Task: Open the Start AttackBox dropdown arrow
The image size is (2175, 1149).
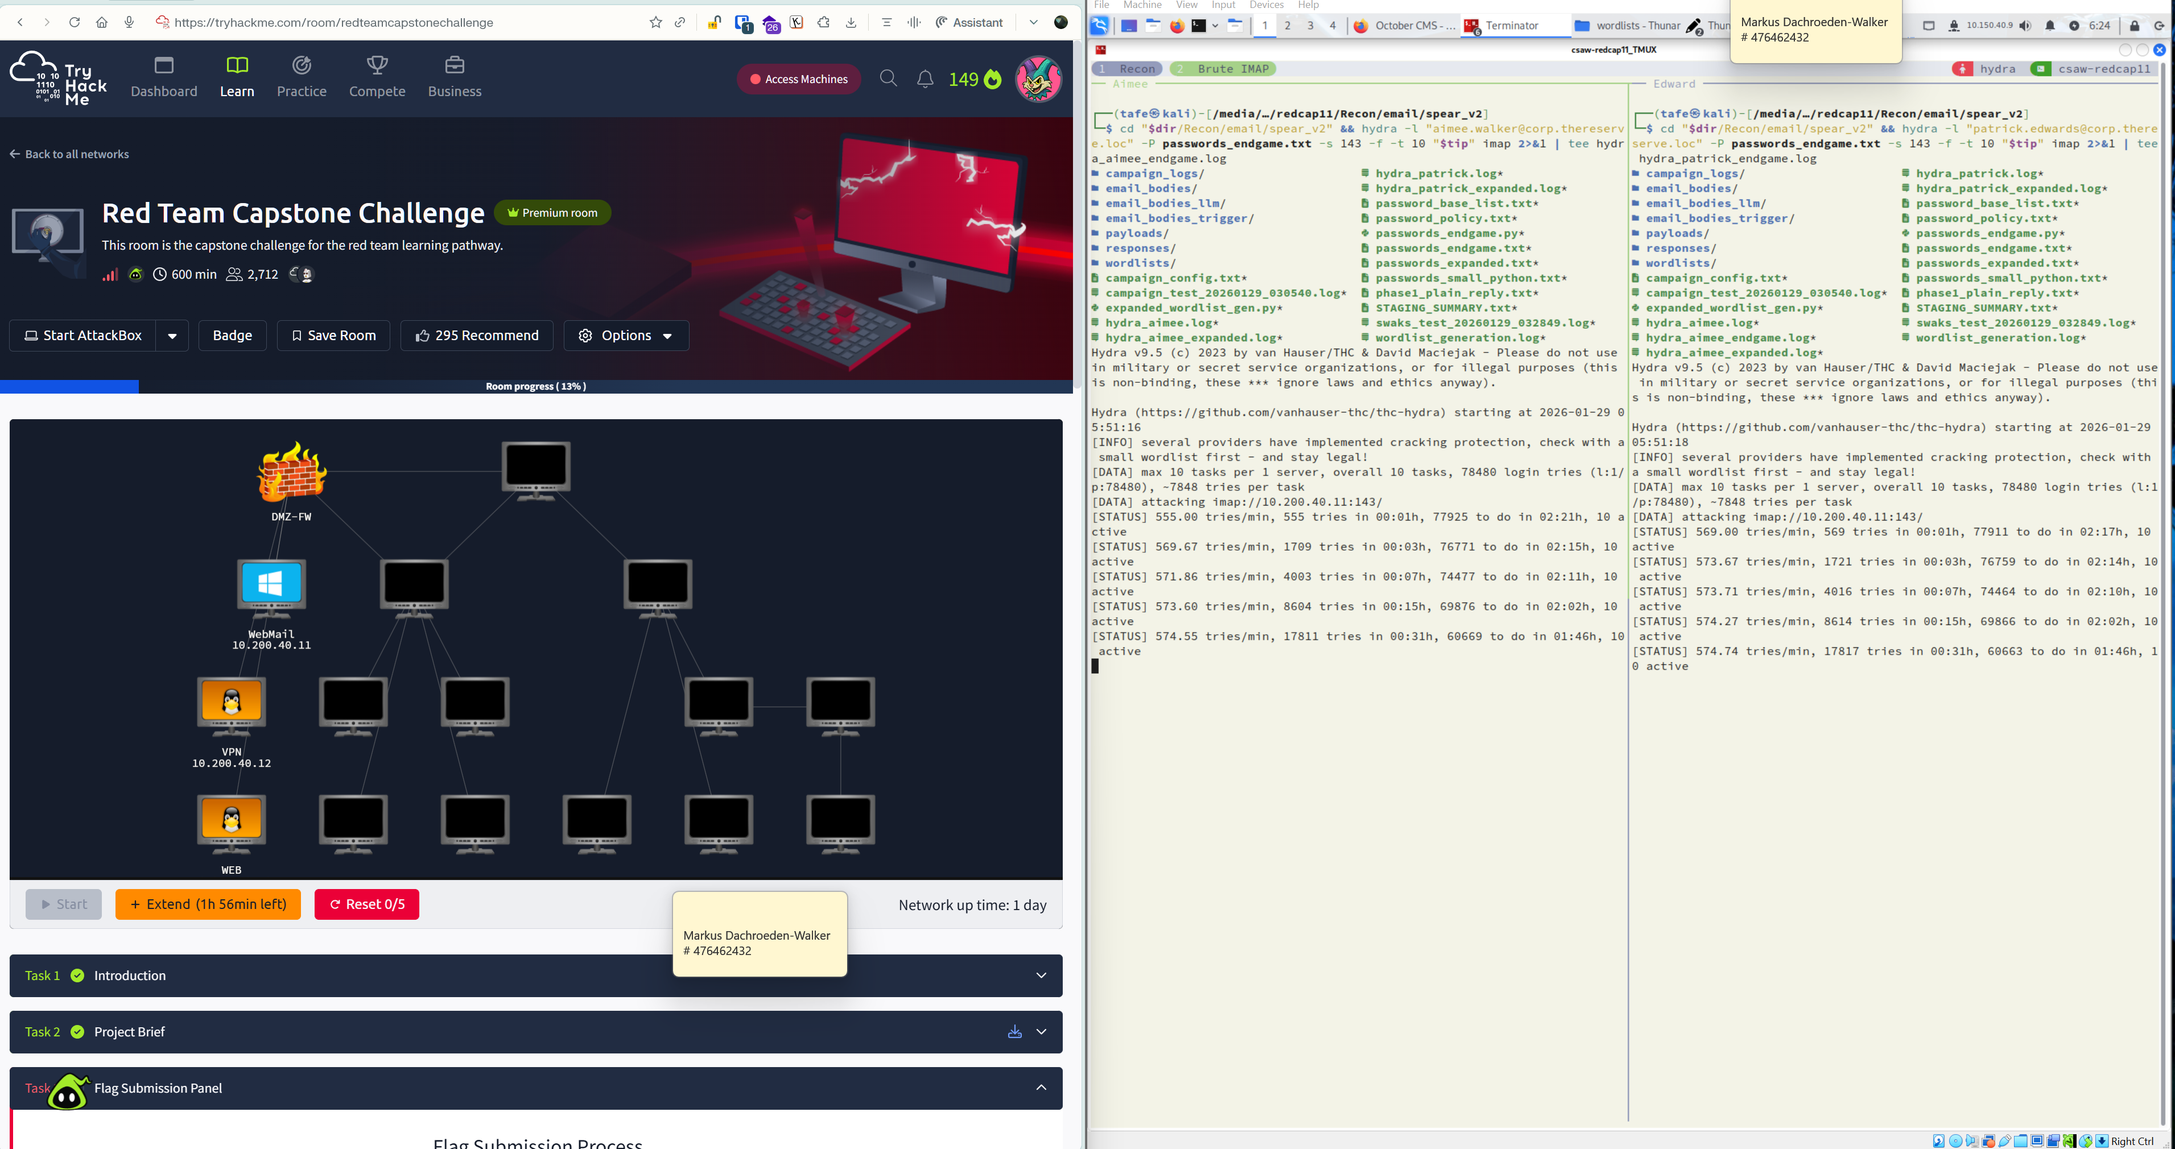Action: click(172, 336)
